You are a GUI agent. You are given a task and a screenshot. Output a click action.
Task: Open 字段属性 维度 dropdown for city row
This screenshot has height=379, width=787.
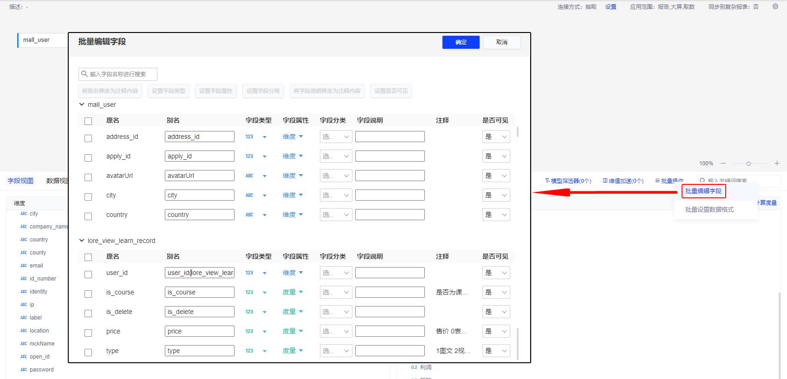coord(293,196)
